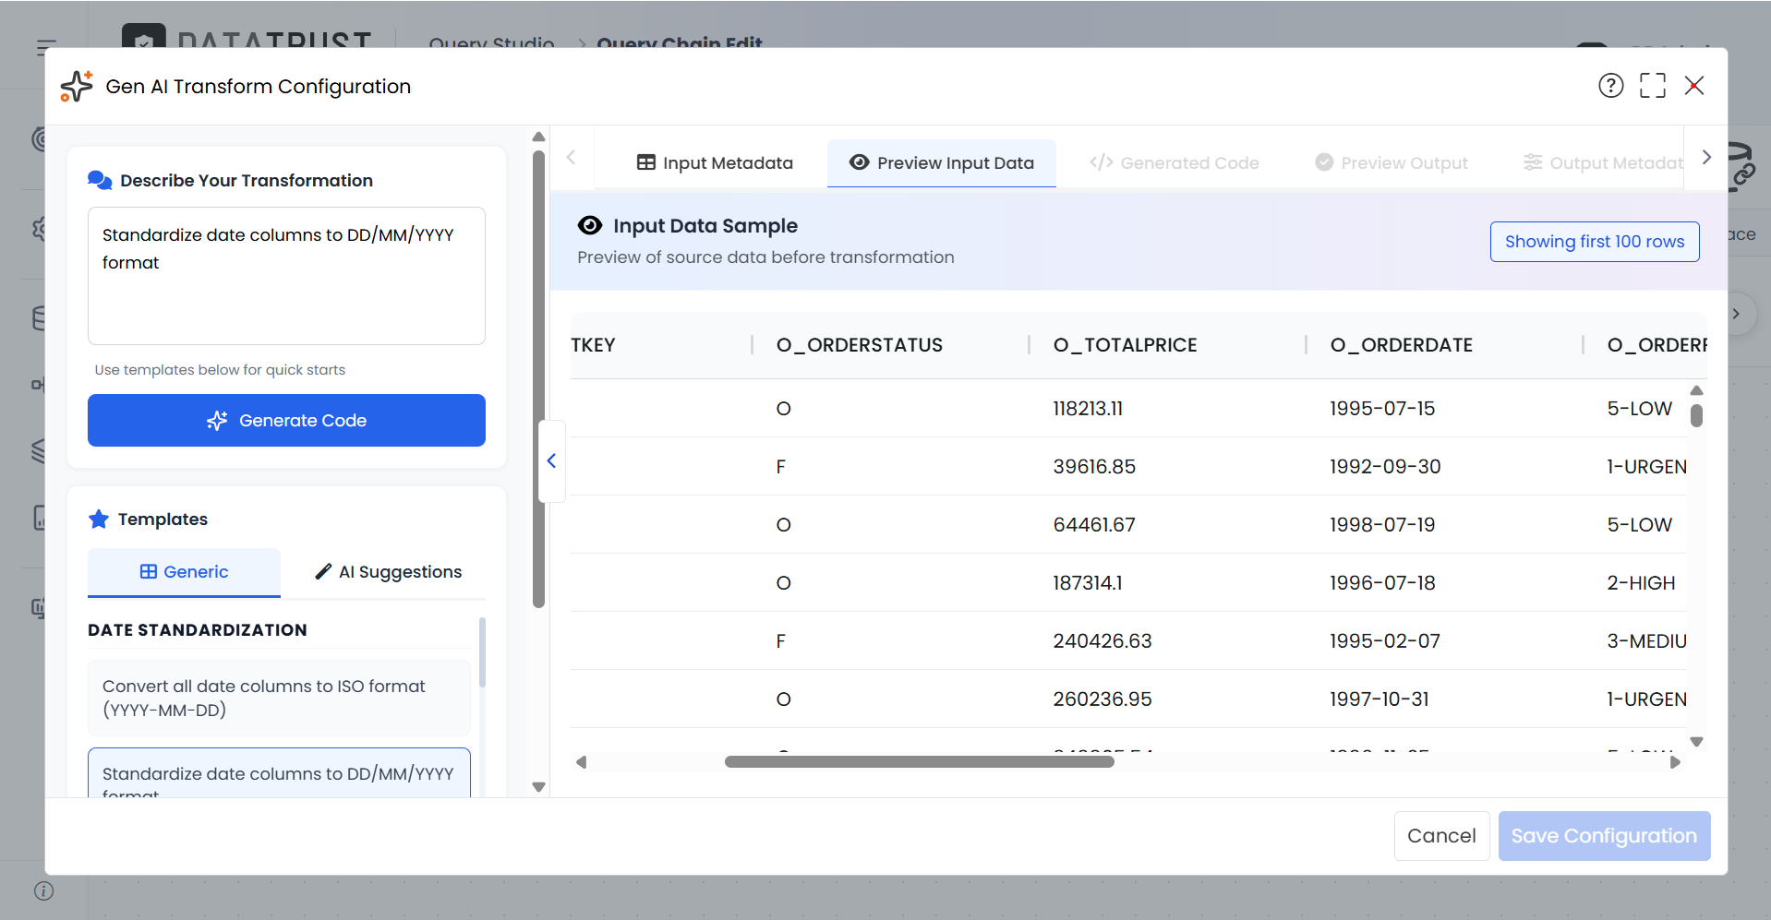1771x920 pixels.
Task: Click the Generate Code button
Action: coord(286,421)
